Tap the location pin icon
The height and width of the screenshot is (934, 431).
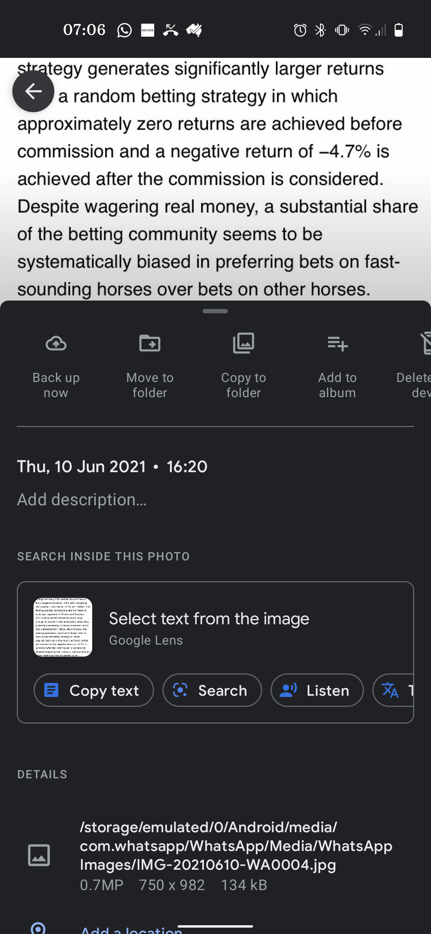(38, 928)
